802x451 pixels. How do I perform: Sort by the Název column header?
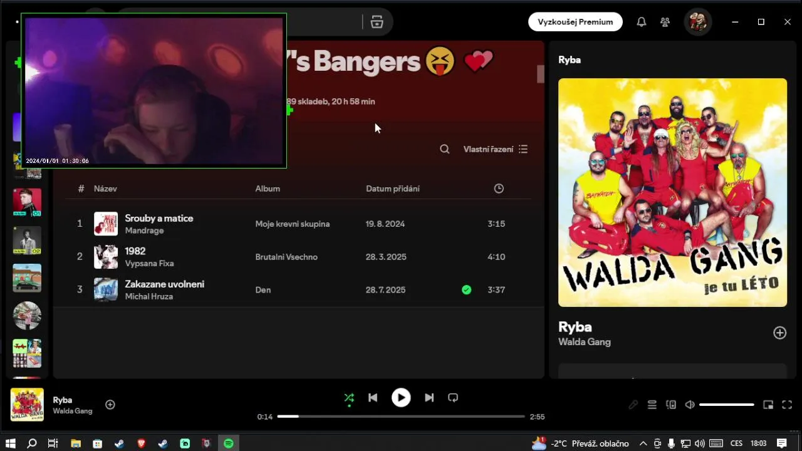105,189
